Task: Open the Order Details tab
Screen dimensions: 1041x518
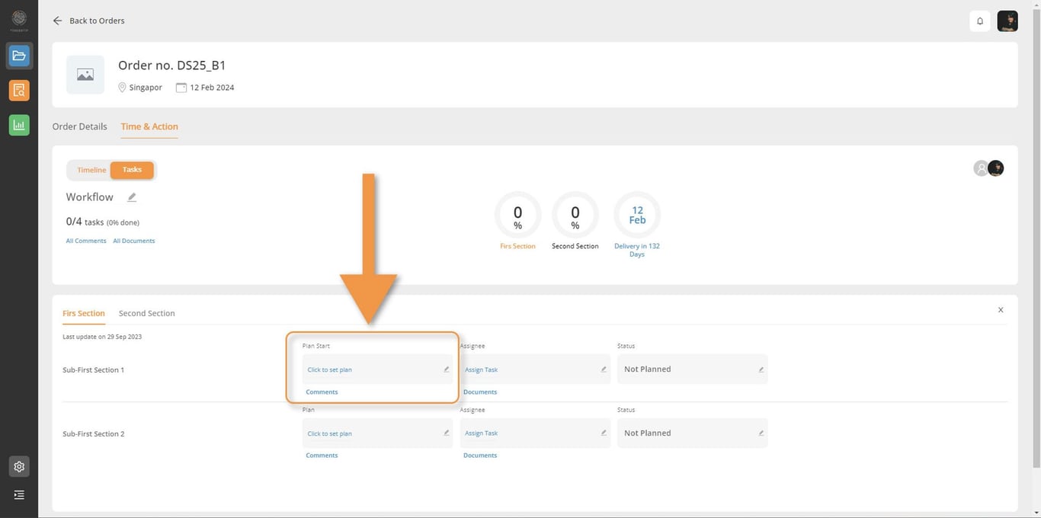Action: [x=80, y=126]
